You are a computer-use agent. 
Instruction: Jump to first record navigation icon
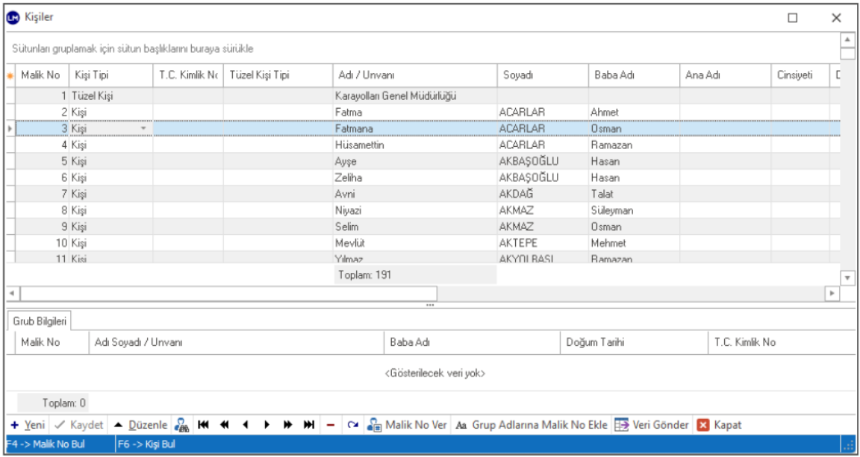203,425
